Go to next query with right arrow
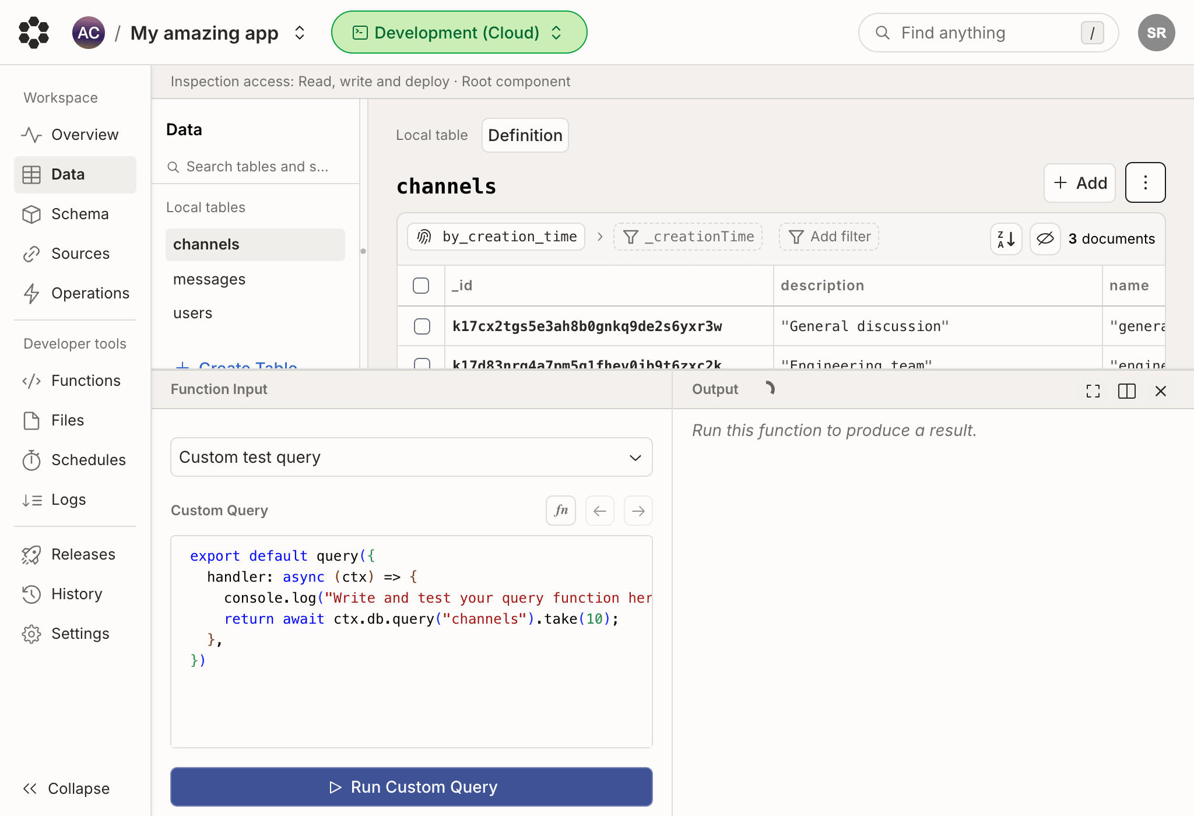This screenshot has height=816, width=1194. pyautogui.click(x=638, y=511)
